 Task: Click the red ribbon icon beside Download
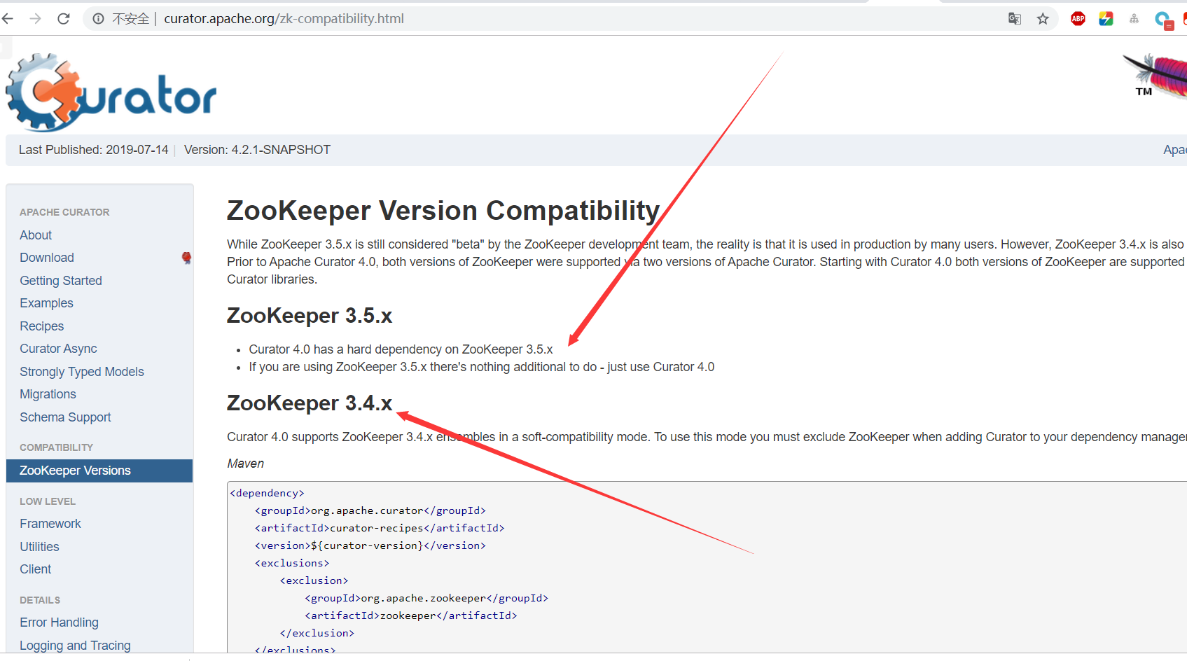pos(186,258)
